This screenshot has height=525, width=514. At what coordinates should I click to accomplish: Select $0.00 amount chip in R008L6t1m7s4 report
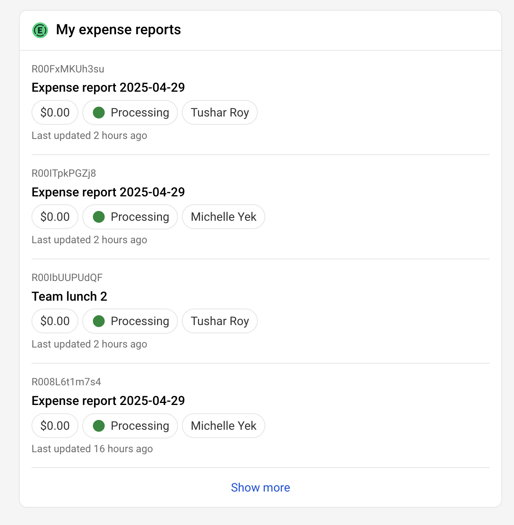55,426
